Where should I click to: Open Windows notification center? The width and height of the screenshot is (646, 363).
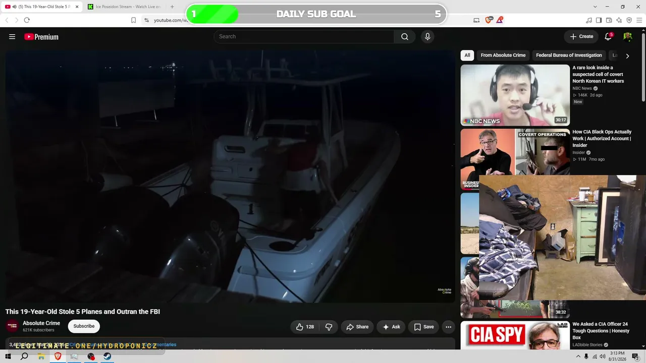coord(635,356)
